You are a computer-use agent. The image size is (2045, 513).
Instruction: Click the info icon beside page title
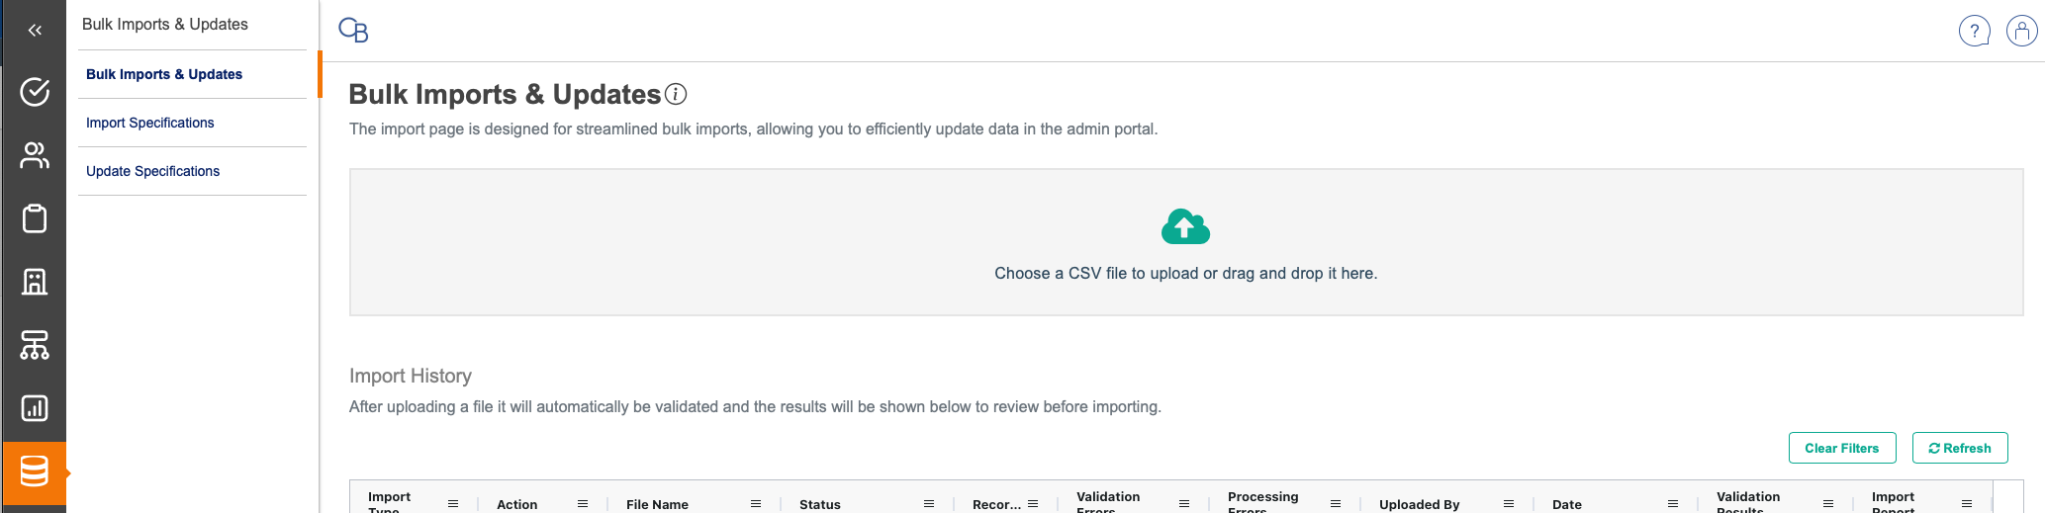(676, 94)
